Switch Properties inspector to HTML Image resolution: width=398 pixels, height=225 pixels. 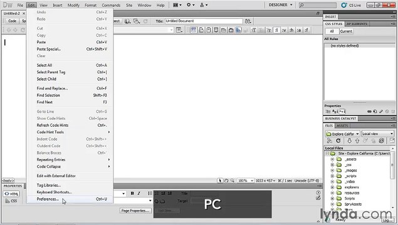pyautogui.click(x=11, y=194)
